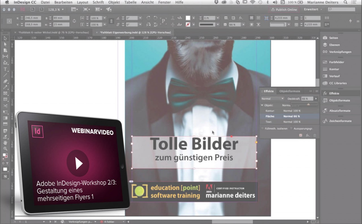The width and height of the screenshot is (362, 224).
Task: Activate the Zoom tool
Action: pyautogui.click(x=5, y=149)
